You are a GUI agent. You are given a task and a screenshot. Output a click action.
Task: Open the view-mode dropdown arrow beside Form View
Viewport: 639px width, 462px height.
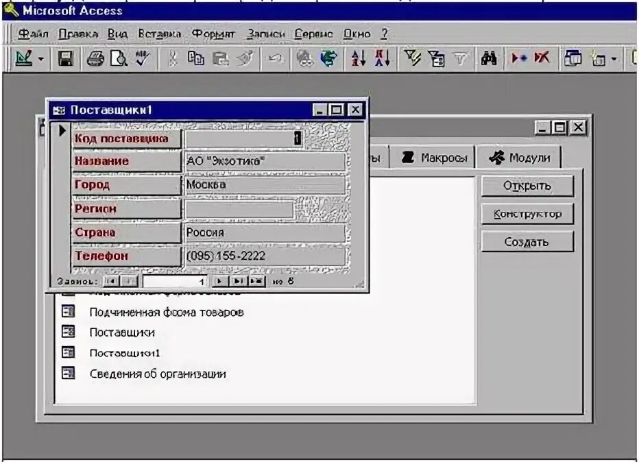(x=40, y=59)
